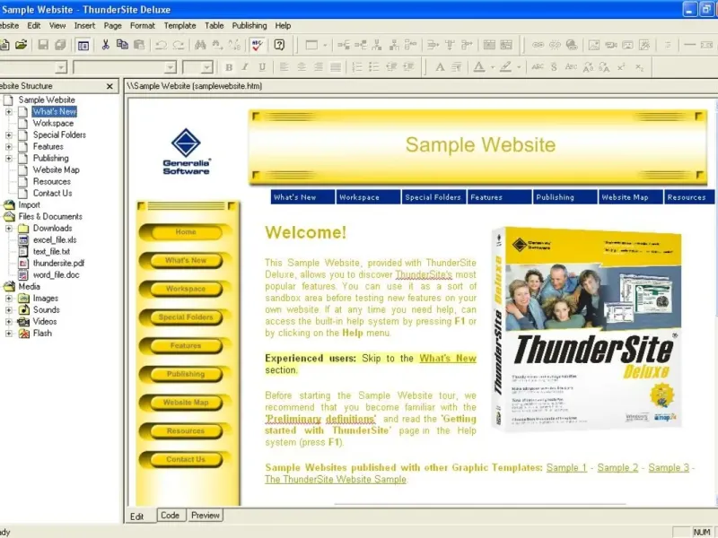Switch to the Code tab

tap(170, 515)
